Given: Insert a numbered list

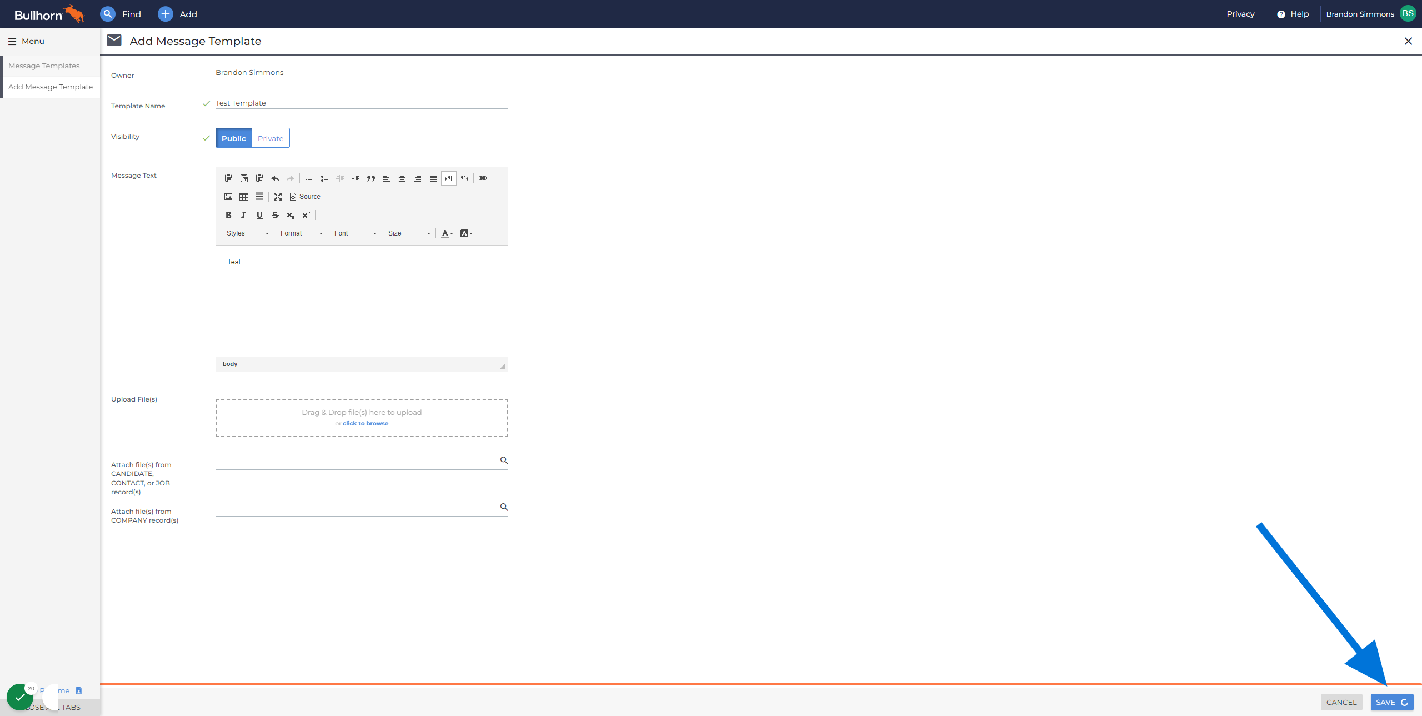Looking at the screenshot, I should coord(309,178).
